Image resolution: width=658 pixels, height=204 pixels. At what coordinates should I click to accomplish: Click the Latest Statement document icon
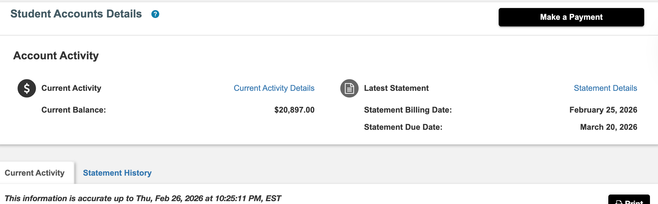tap(349, 88)
